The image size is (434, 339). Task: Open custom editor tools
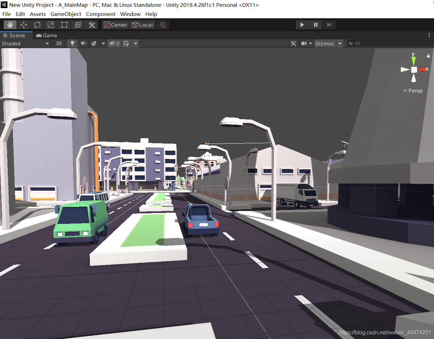[x=91, y=25]
